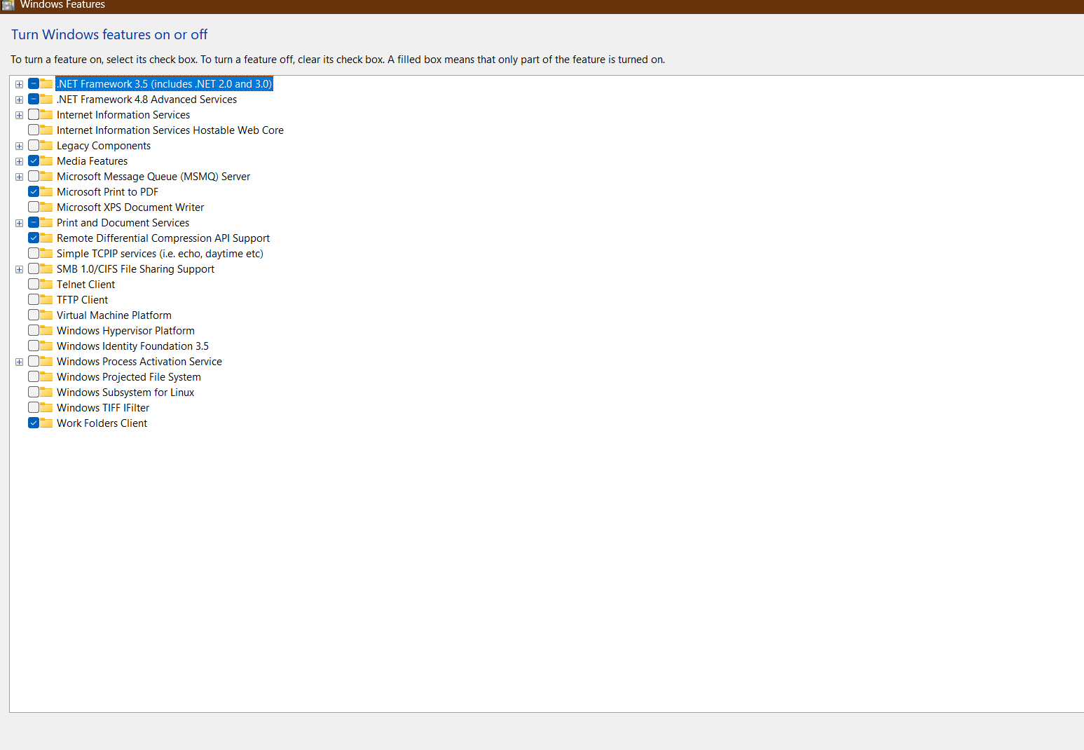Select Remote Differential Compression API Support label
The height and width of the screenshot is (750, 1084).
pyautogui.click(x=163, y=238)
